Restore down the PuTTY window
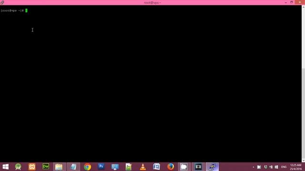This screenshot has width=305, height=171. point(291,2)
